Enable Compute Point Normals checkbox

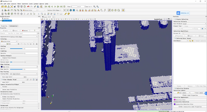[1, 58]
